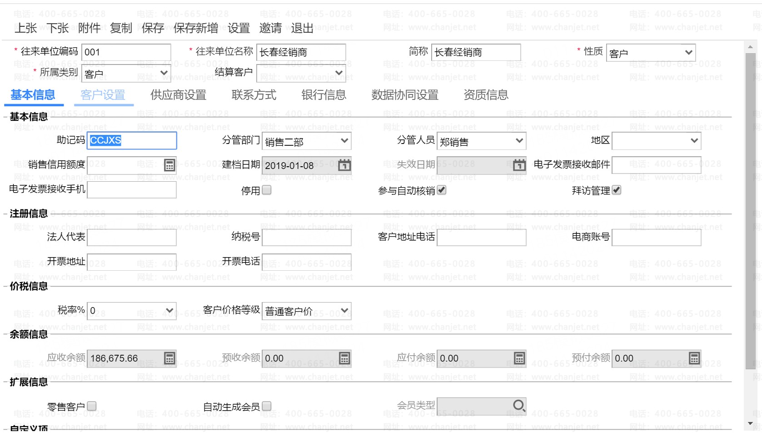Click the 开票地址 input field
The height and width of the screenshot is (442, 762).
point(131,262)
